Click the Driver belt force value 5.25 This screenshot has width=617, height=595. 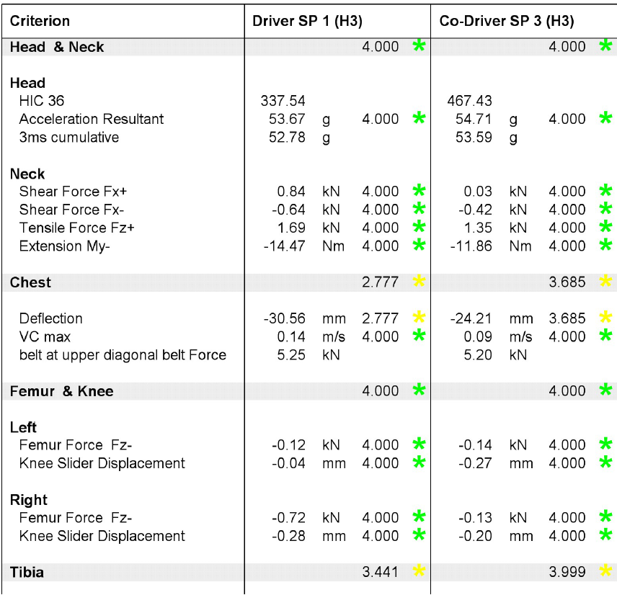pyautogui.click(x=291, y=355)
